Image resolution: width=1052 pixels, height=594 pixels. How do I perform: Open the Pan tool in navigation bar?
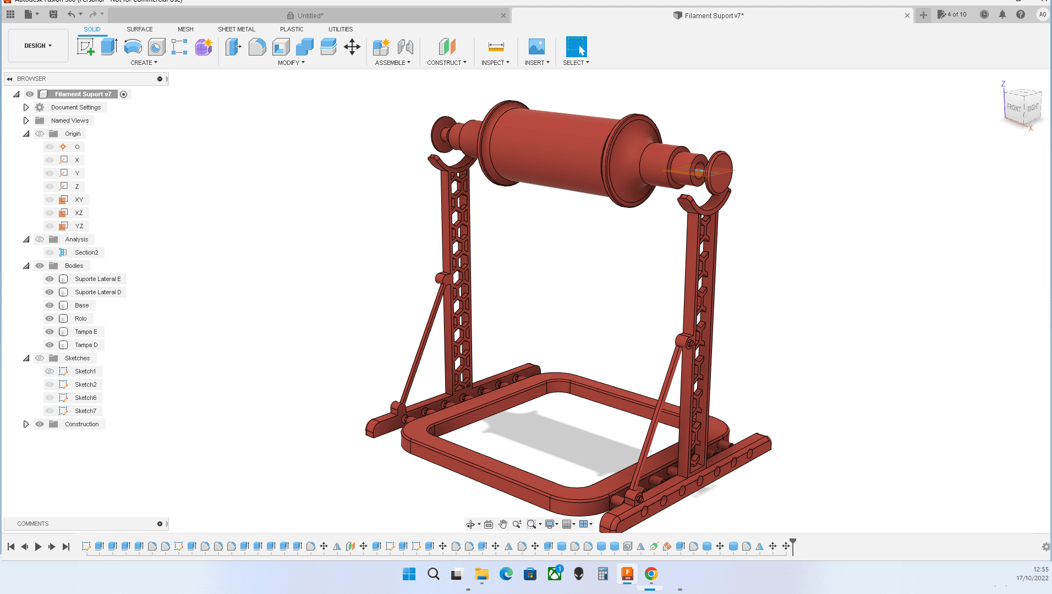502,524
